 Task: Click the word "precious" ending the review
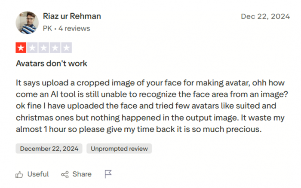(x=246, y=129)
